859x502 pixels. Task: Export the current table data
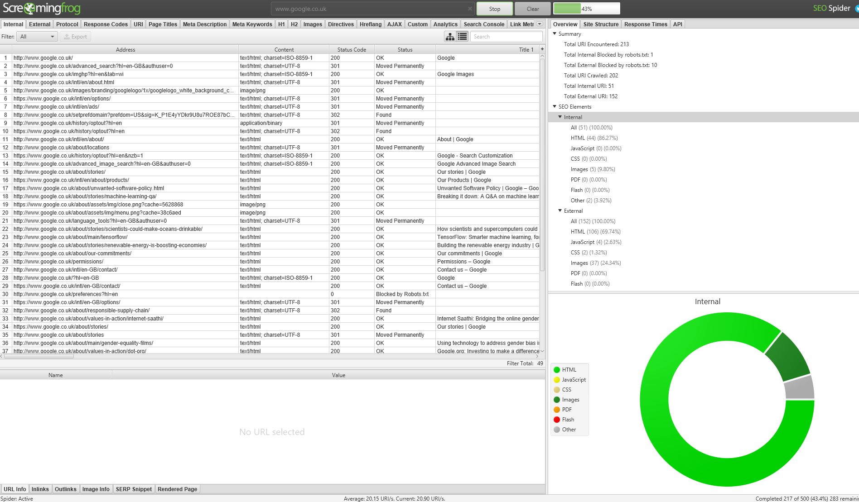point(76,37)
